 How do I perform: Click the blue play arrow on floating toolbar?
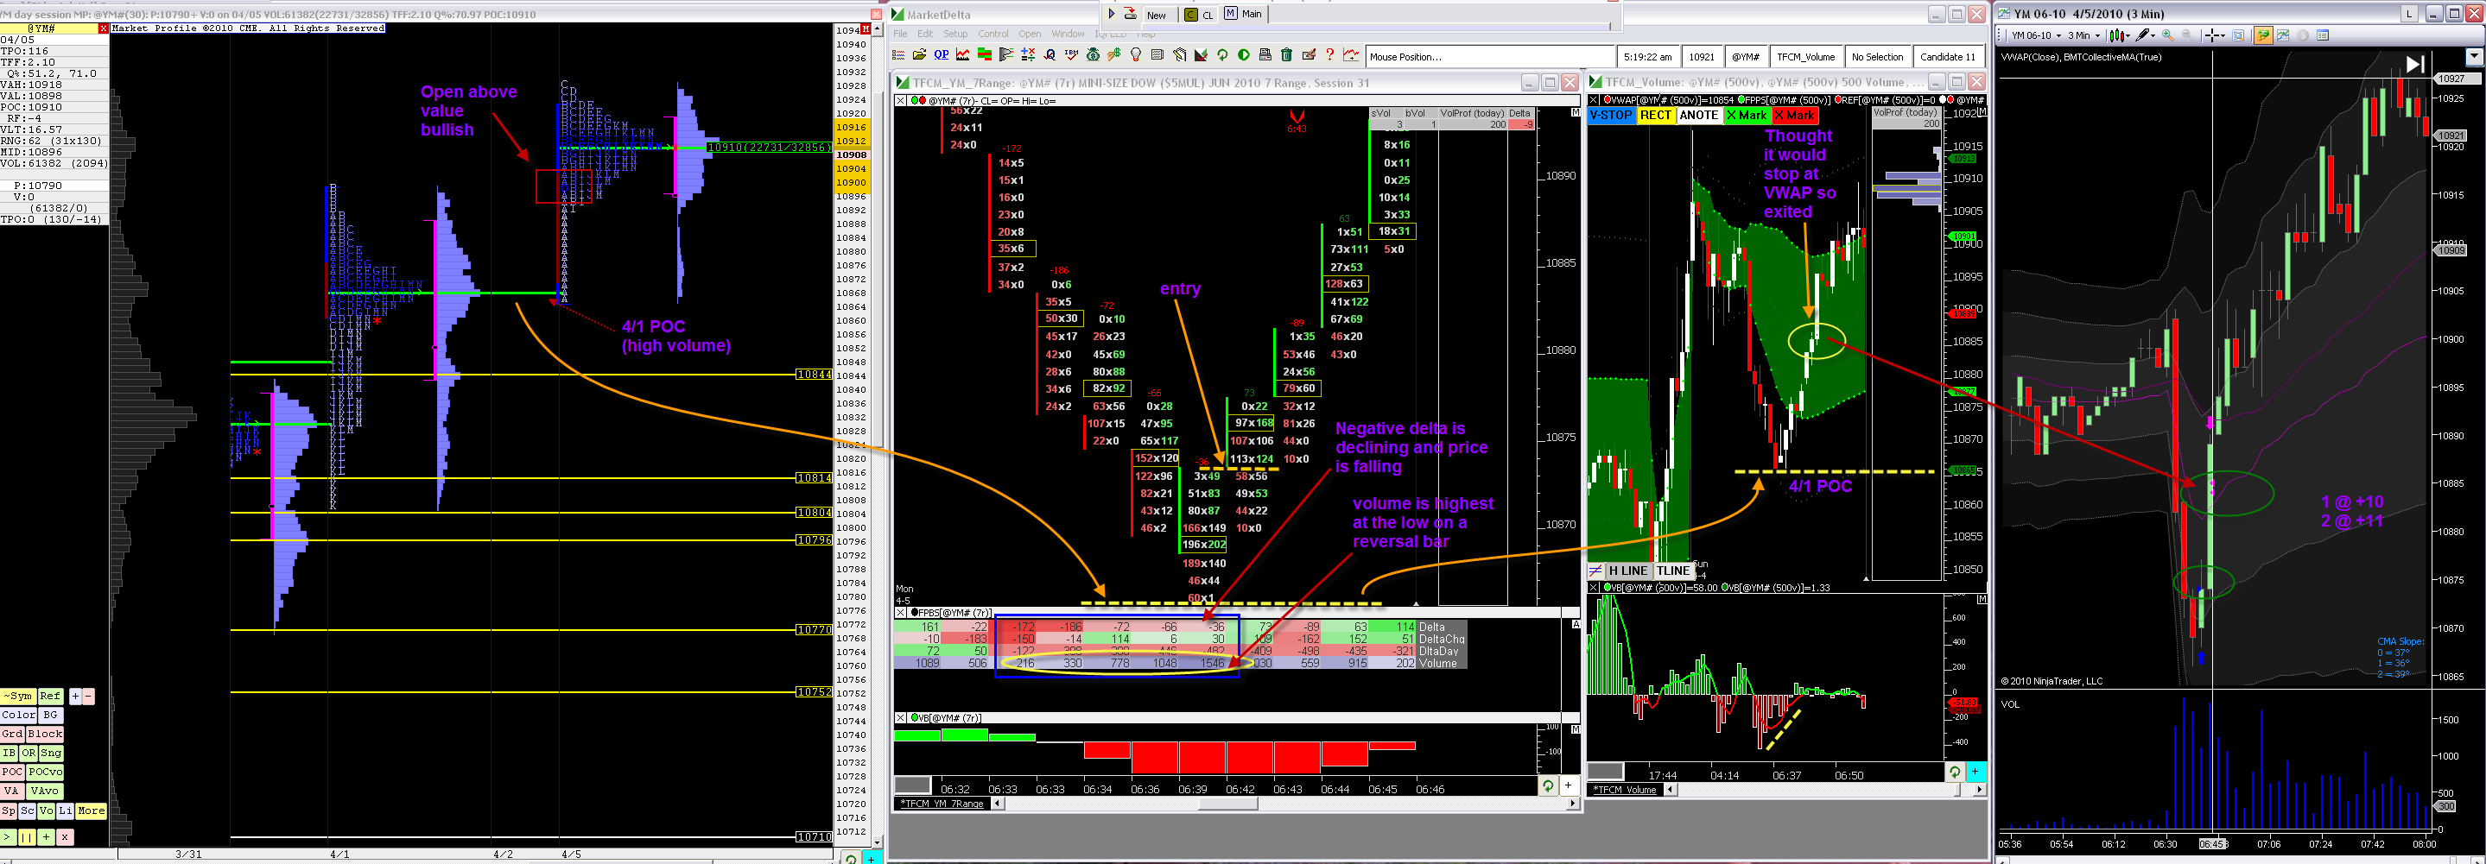(x=1112, y=14)
